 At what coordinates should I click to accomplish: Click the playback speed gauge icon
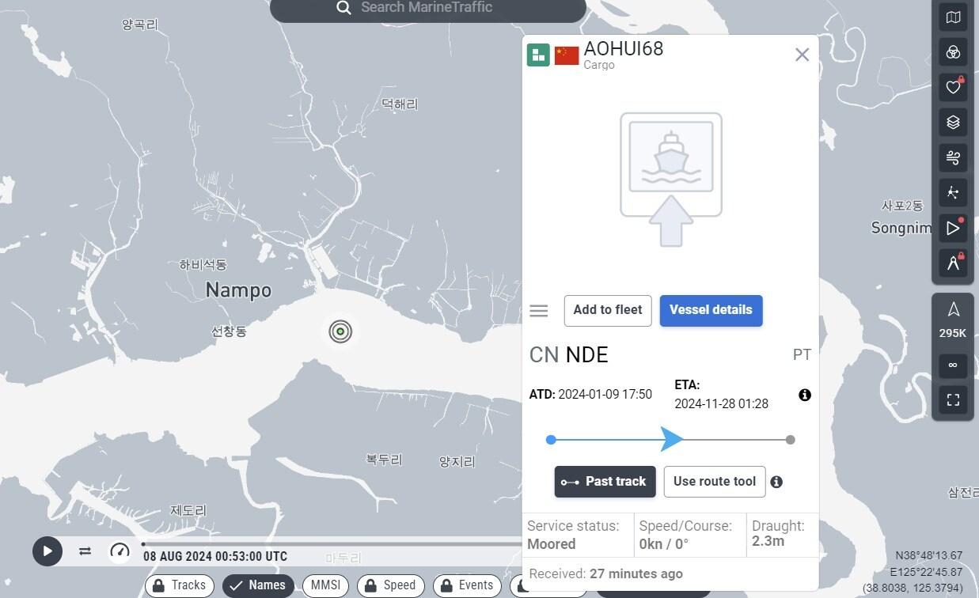tap(120, 551)
